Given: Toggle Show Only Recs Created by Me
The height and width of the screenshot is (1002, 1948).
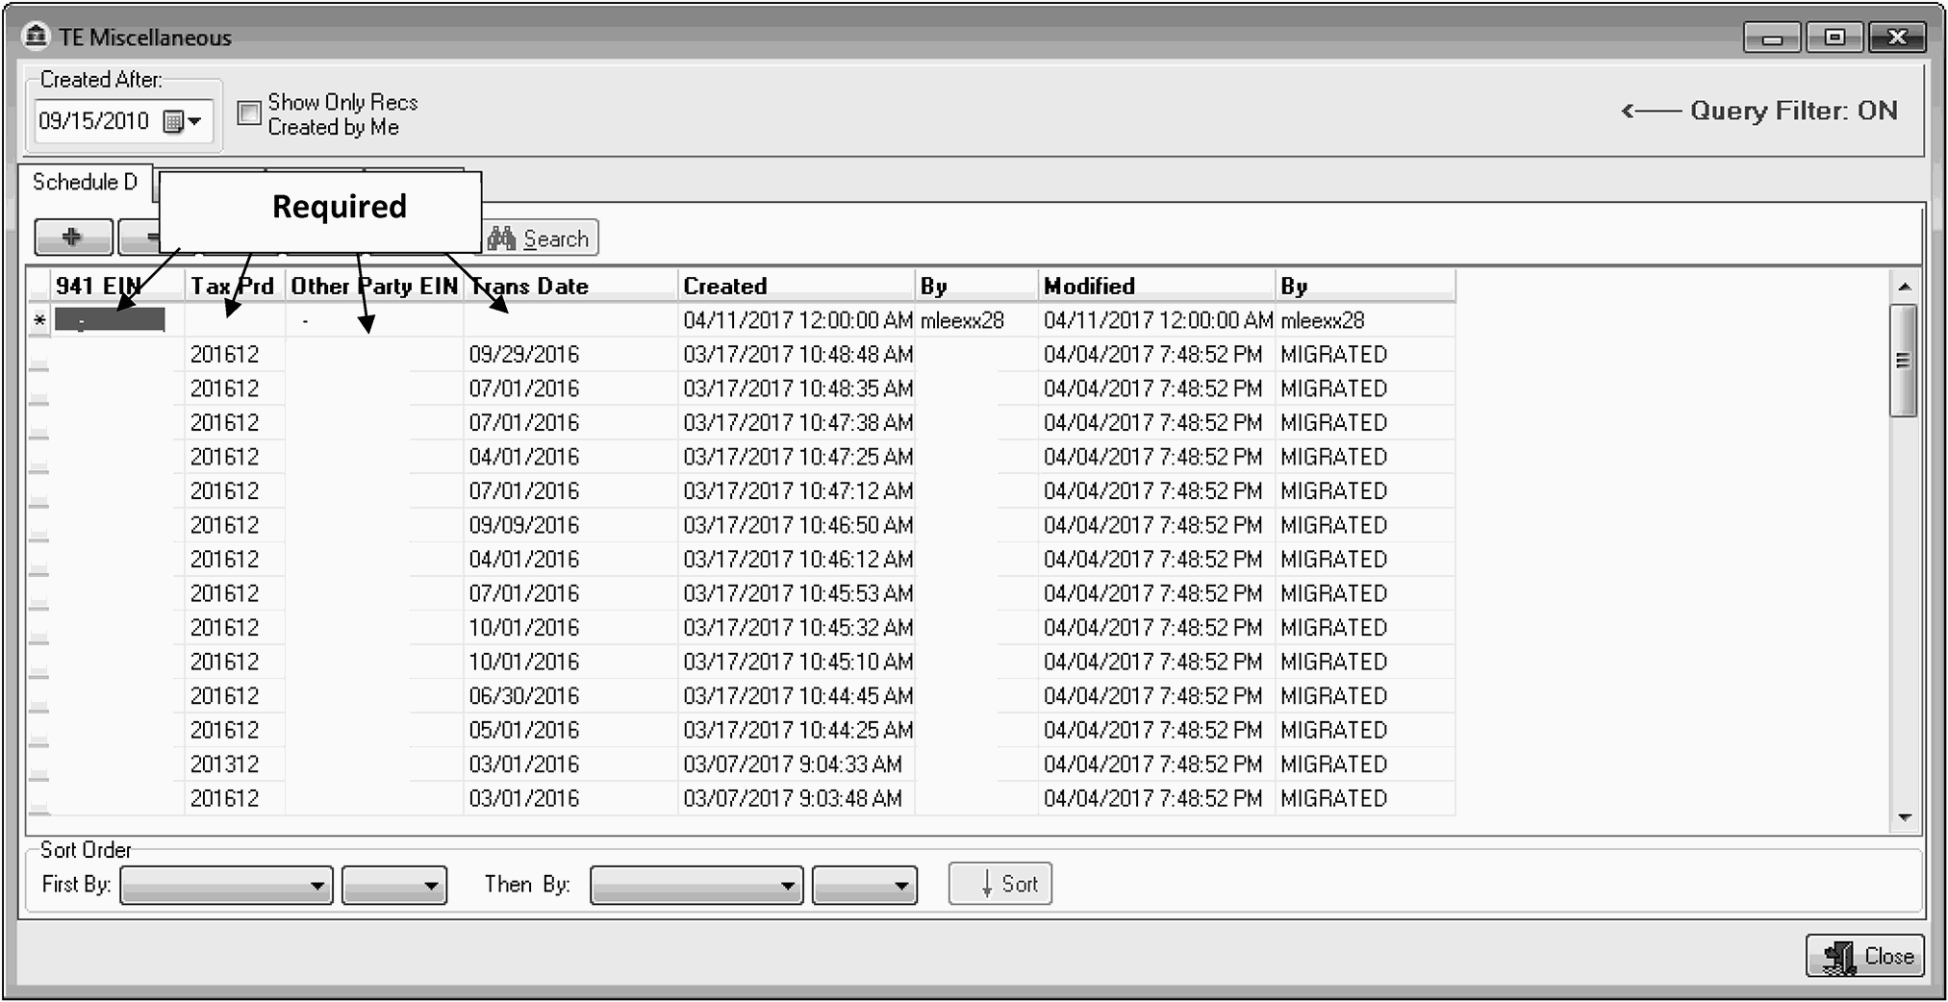Looking at the screenshot, I should (x=249, y=113).
